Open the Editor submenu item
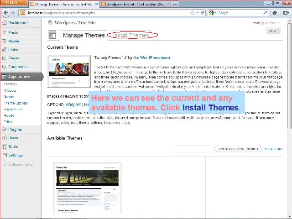 8,122
